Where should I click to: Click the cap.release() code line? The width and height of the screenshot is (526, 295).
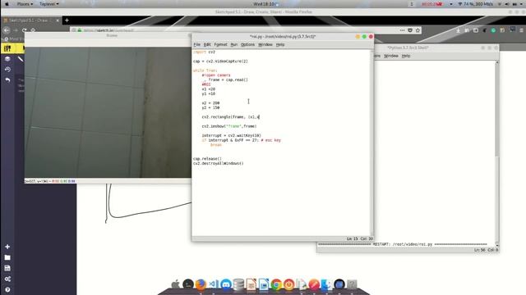coord(207,159)
